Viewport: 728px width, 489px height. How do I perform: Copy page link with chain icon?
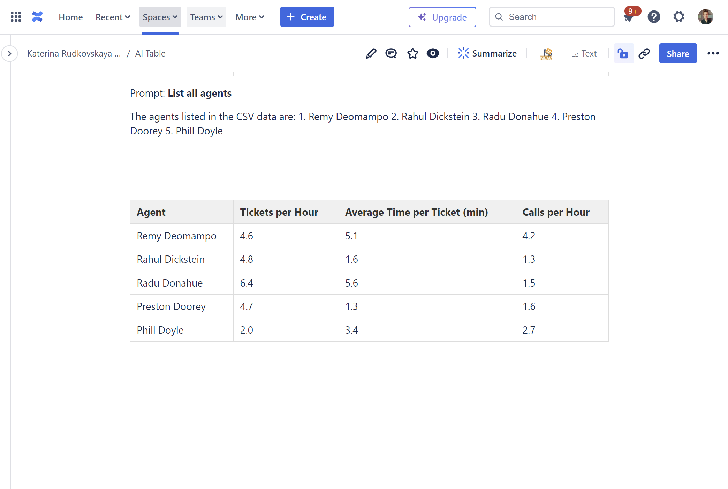point(644,53)
